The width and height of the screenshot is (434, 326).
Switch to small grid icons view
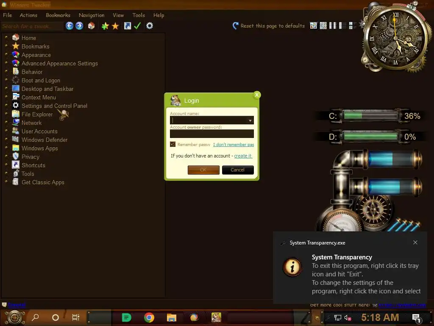click(323, 26)
